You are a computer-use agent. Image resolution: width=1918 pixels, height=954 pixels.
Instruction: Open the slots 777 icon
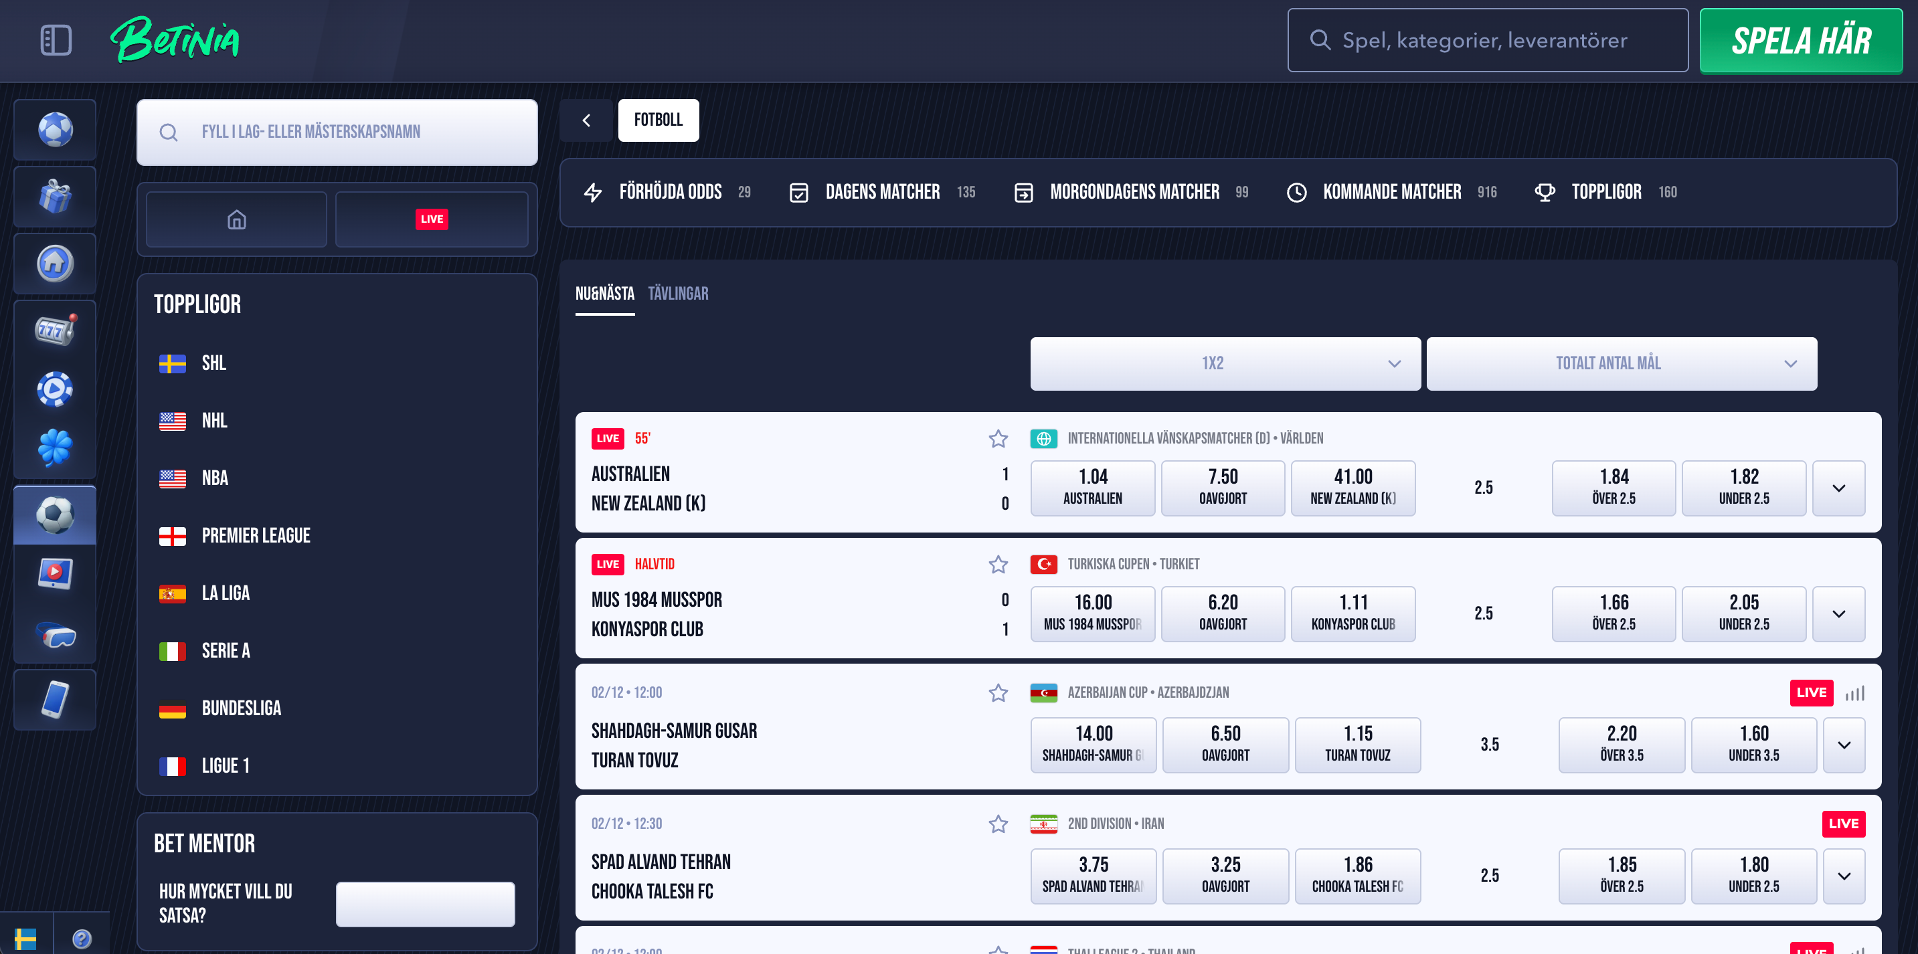pos(54,330)
